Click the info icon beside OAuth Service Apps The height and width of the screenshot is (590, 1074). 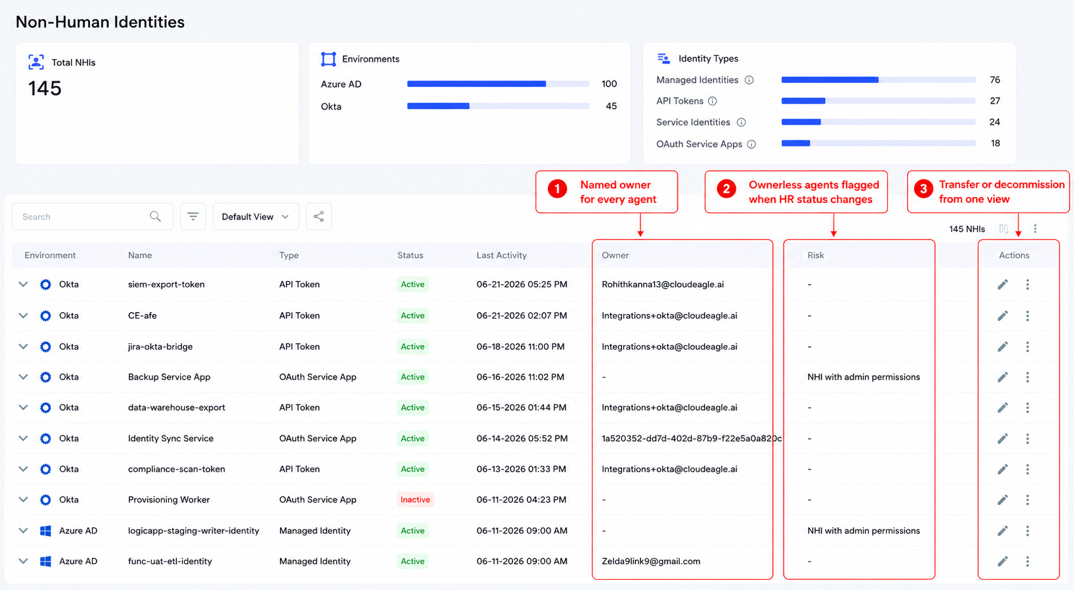coord(752,144)
